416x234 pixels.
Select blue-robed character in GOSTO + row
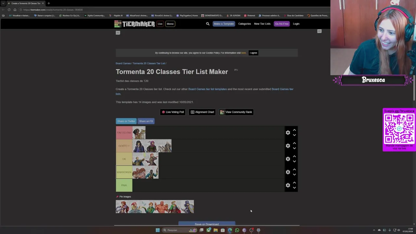pyautogui.click(x=139, y=146)
